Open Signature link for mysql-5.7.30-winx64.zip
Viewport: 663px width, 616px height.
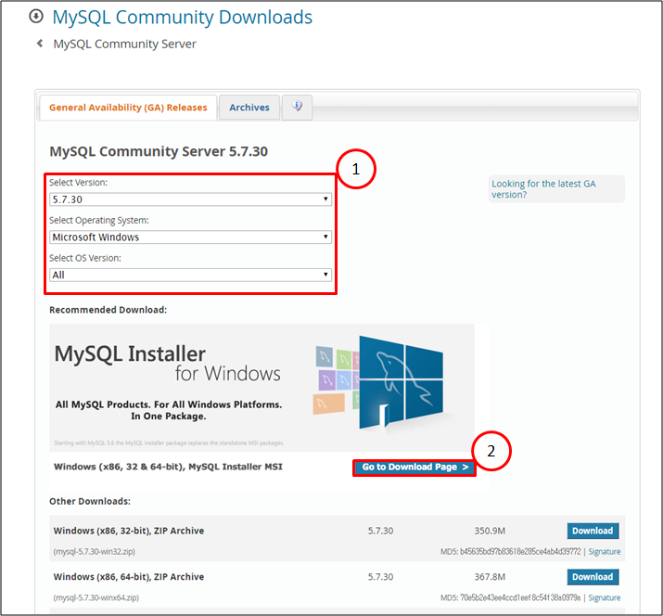pyautogui.click(x=605, y=597)
